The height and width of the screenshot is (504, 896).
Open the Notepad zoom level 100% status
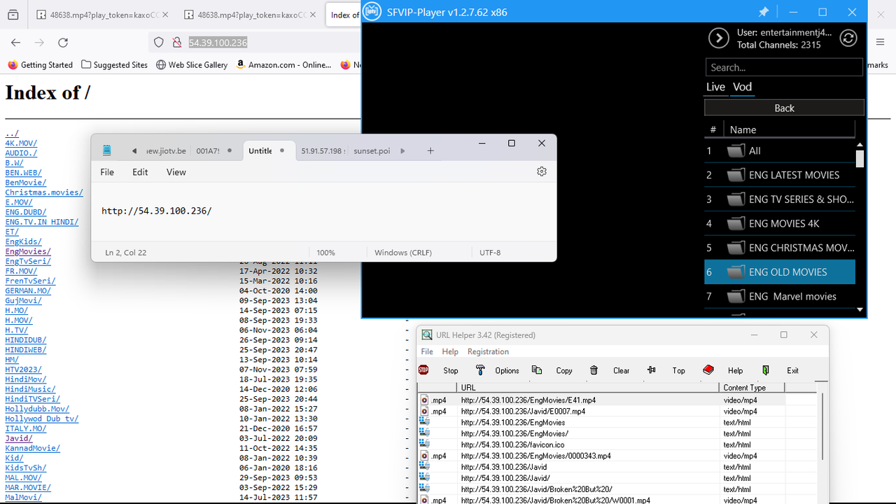325,252
